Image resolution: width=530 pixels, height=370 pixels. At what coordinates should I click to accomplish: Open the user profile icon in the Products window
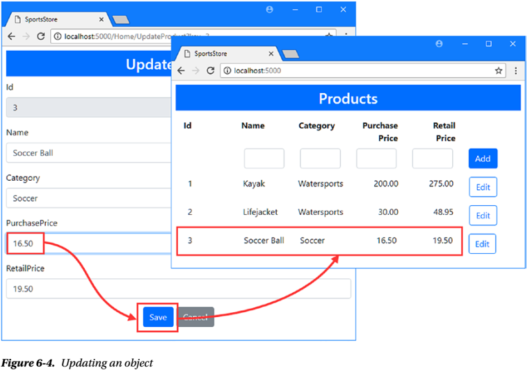(439, 44)
